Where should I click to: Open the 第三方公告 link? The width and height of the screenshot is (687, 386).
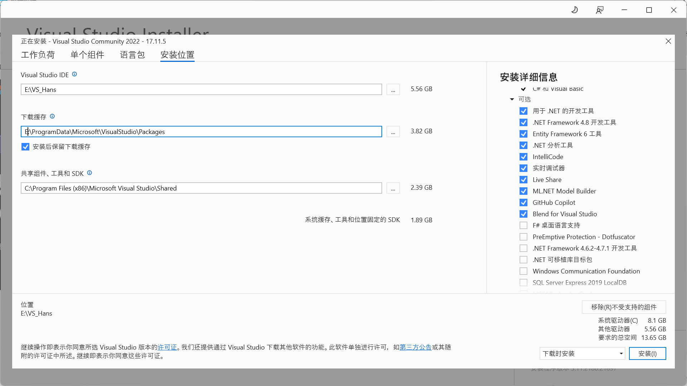[x=415, y=347]
